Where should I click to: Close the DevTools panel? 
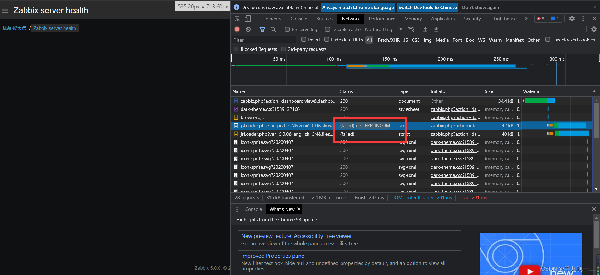[594, 19]
